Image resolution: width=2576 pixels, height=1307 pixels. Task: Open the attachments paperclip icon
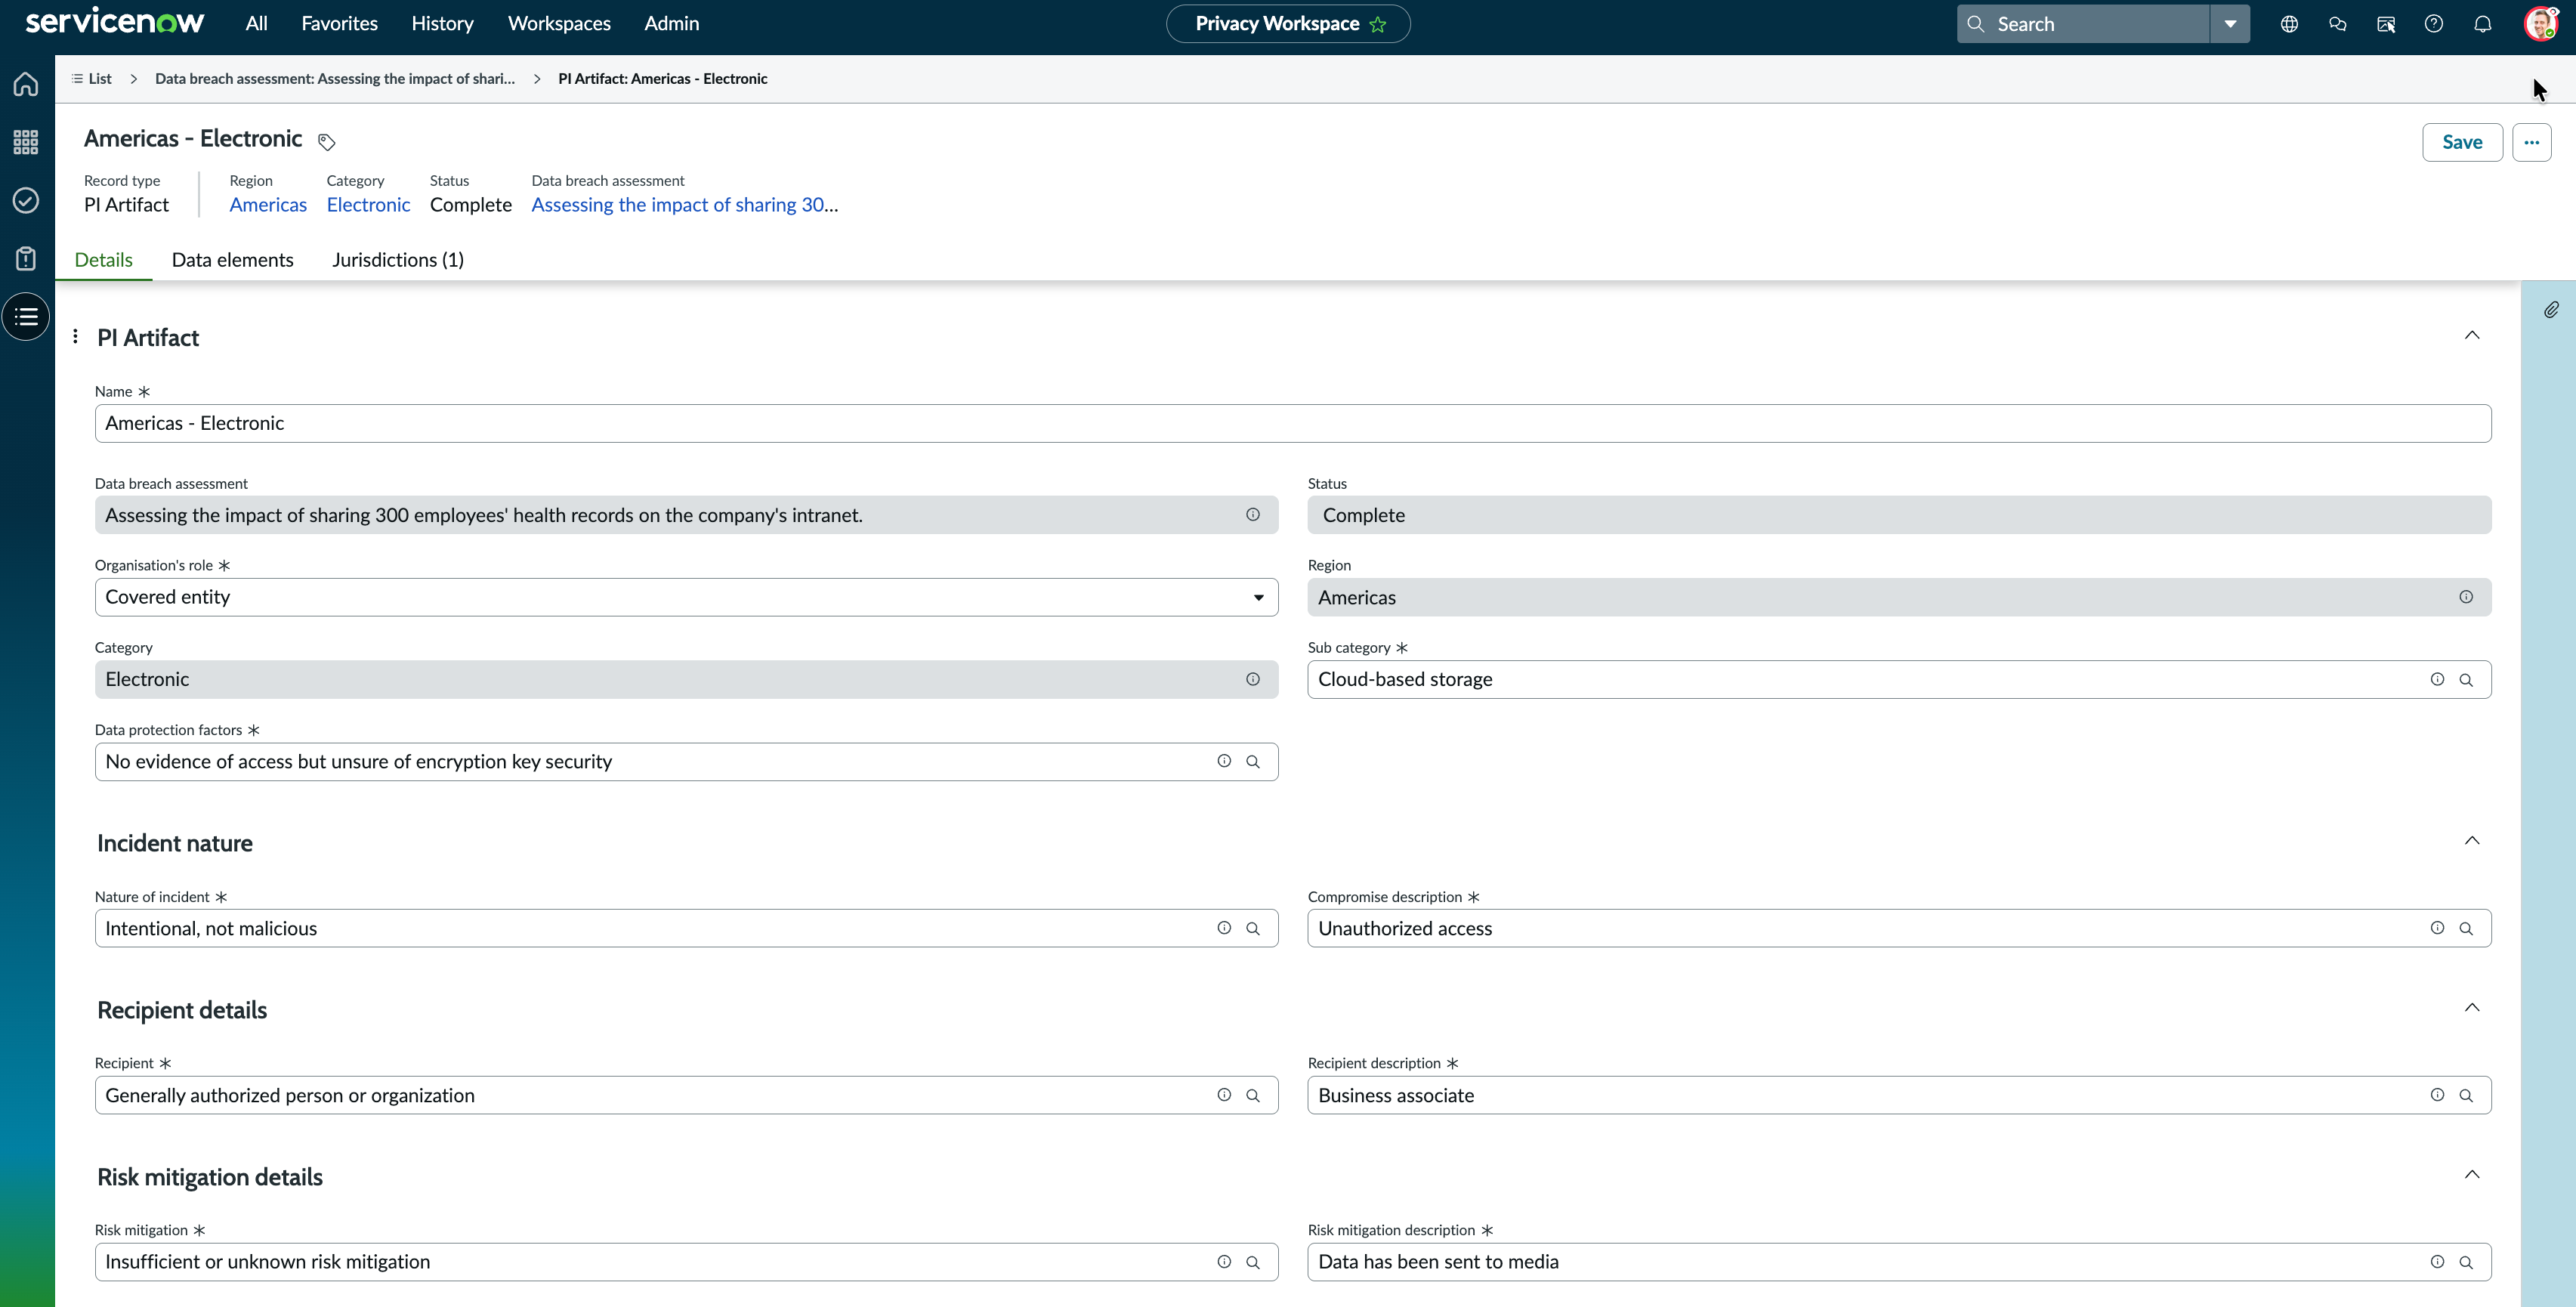(2551, 310)
